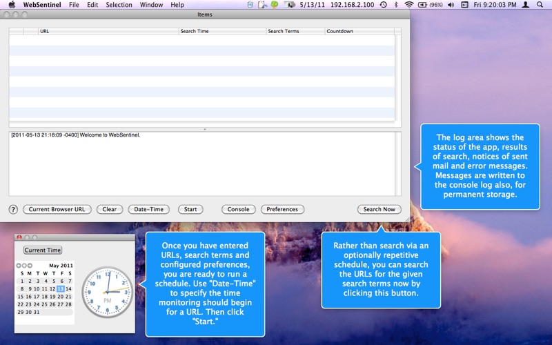Image resolution: width=552 pixels, height=345 pixels.
Task: Click the analog clock face
Action: [x=108, y=292]
